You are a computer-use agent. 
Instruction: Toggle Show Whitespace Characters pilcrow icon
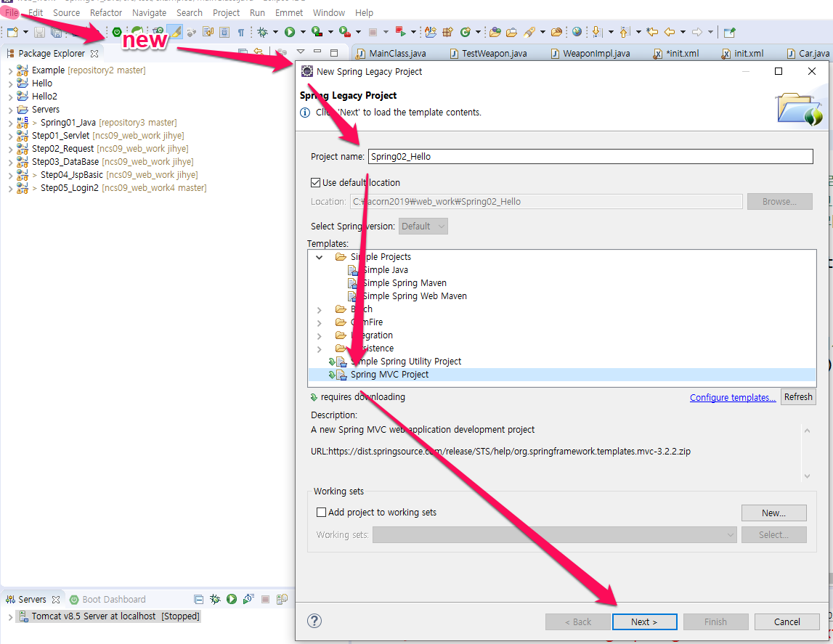point(241,33)
